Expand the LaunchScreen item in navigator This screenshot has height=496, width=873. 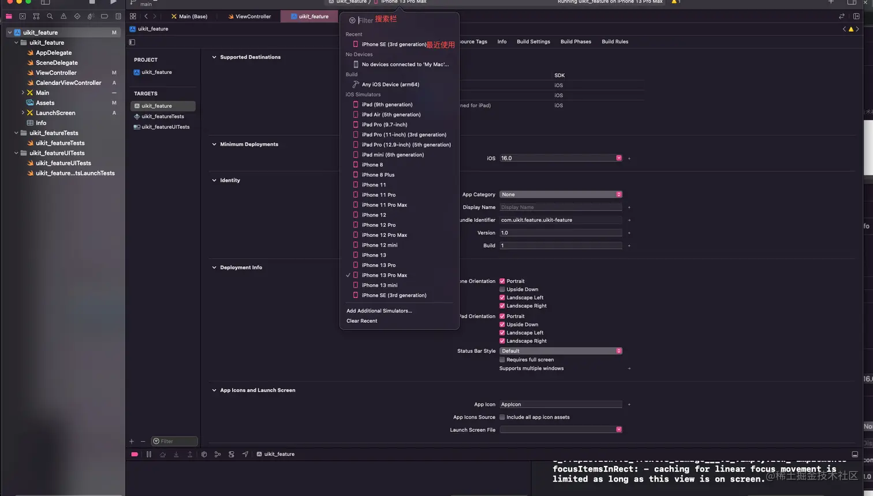[x=23, y=113]
